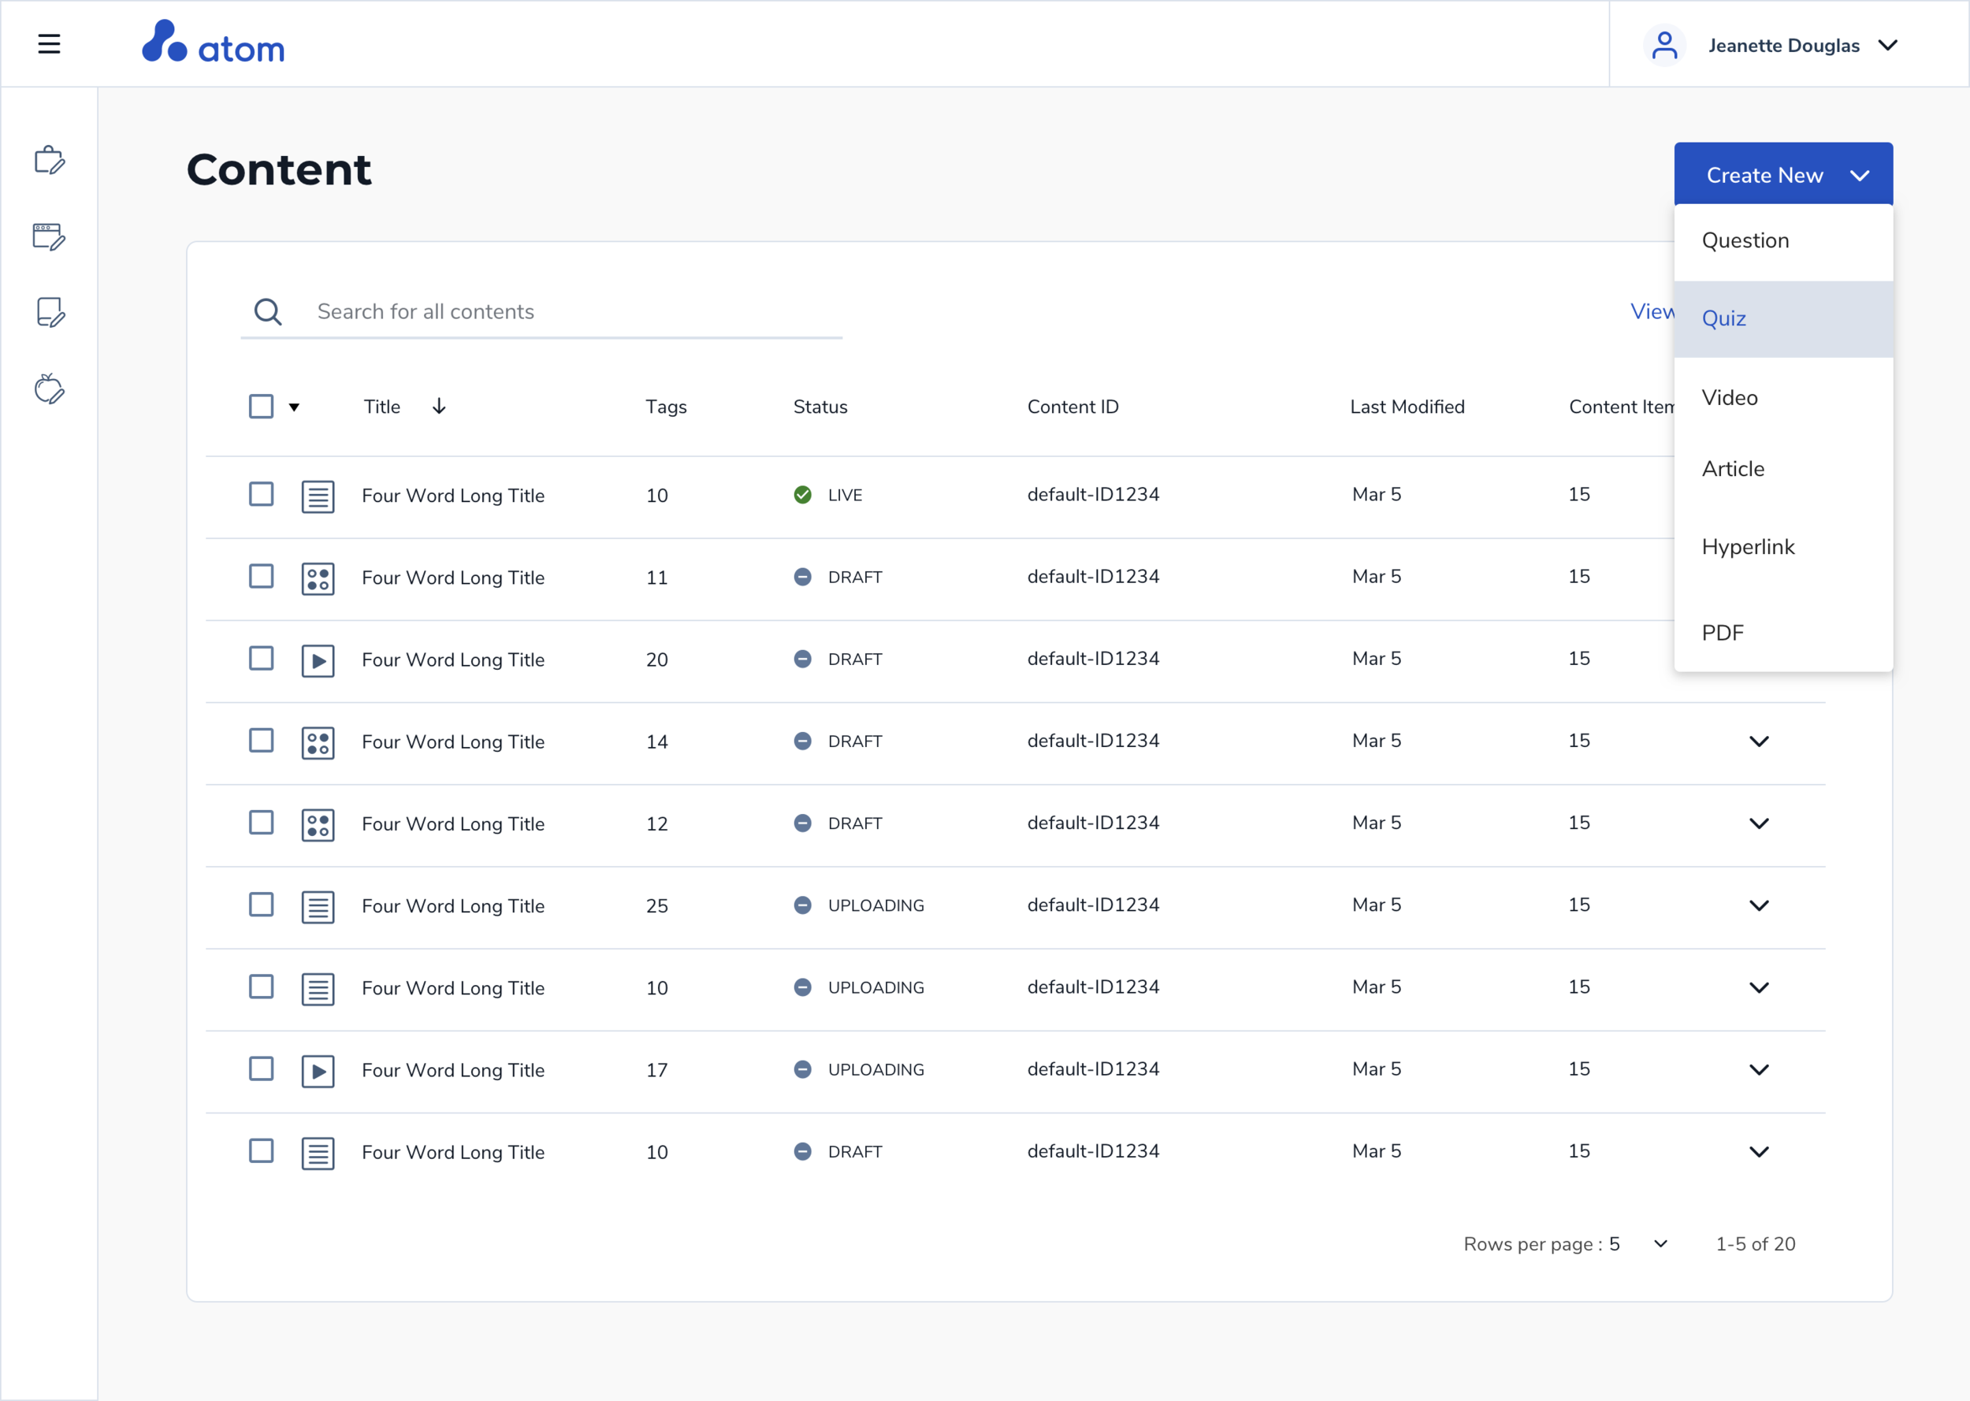Open the Rows per page dropdown
This screenshot has width=1970, height=1401.
[x=1660, y=1244]
